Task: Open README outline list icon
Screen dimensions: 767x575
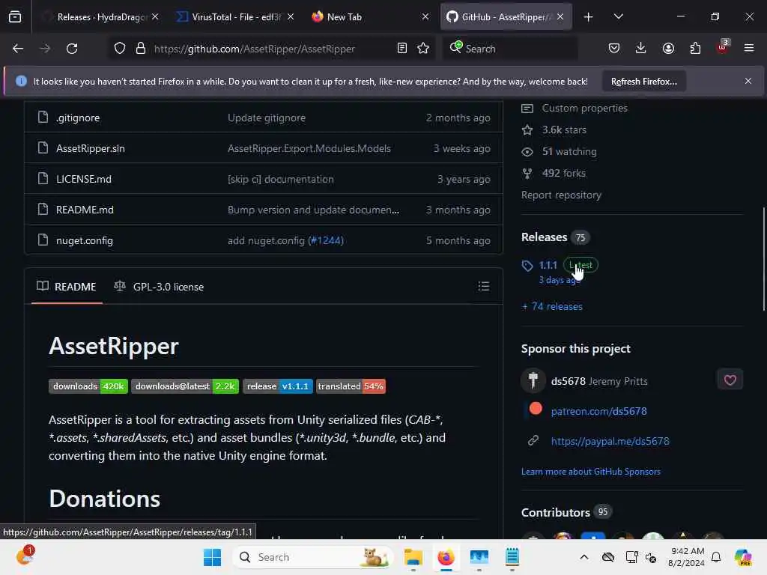Action: click(x=484, y=287)
